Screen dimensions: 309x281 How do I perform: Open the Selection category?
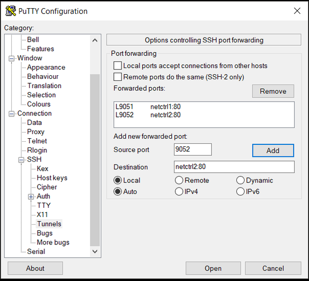(x=41, y=95)
